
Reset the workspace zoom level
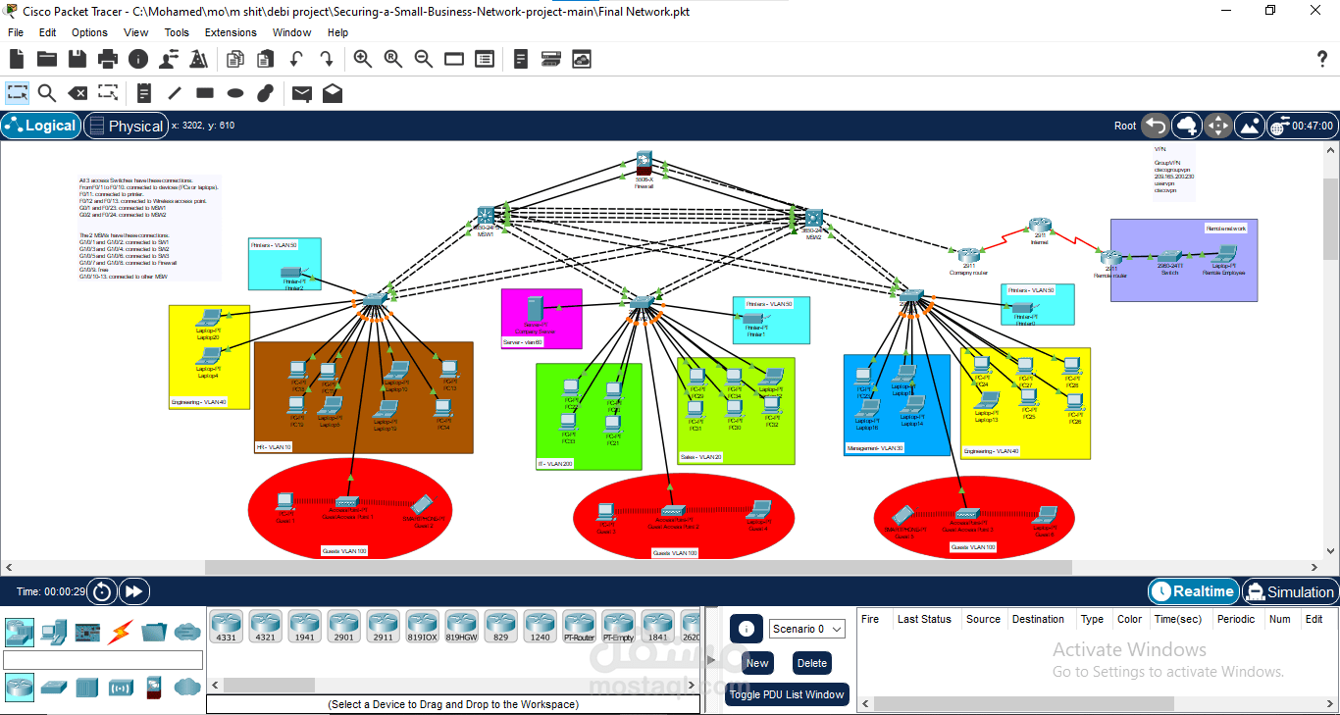pos(393,60)
